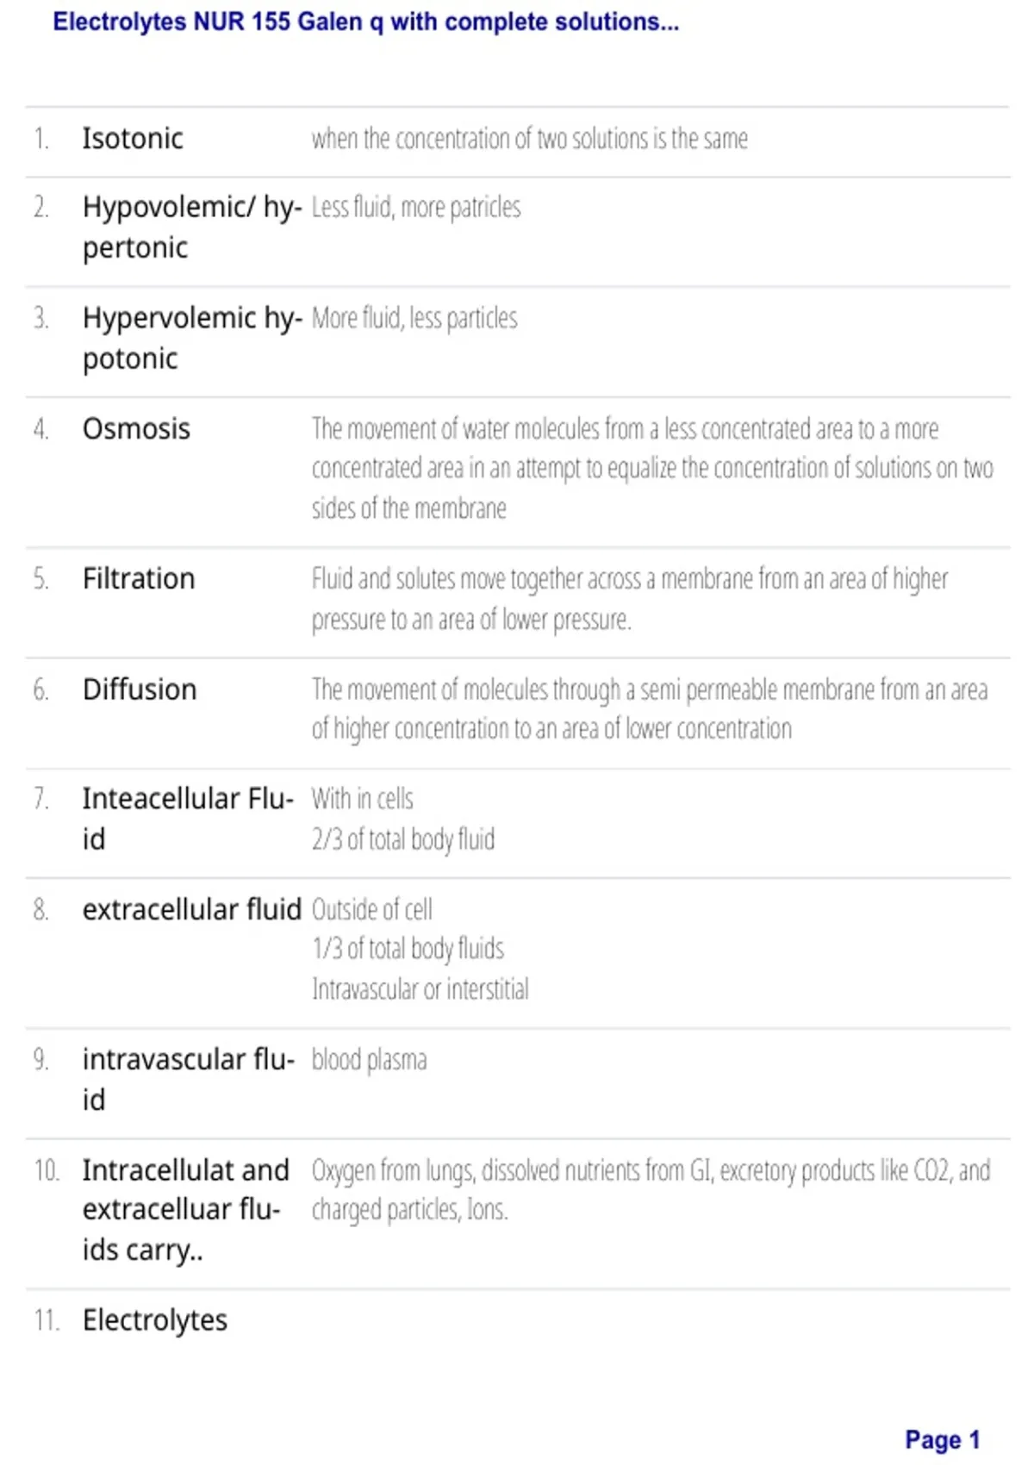Select the Electrolytes term in row 11
The width and height of the screenshot is (1034, 1465).
[155, 1320]
